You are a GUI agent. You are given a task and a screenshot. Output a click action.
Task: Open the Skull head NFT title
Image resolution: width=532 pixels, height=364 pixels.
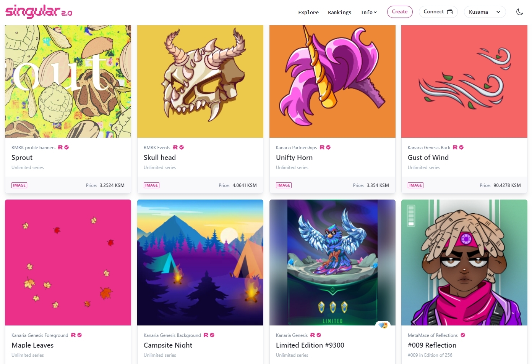160,158
